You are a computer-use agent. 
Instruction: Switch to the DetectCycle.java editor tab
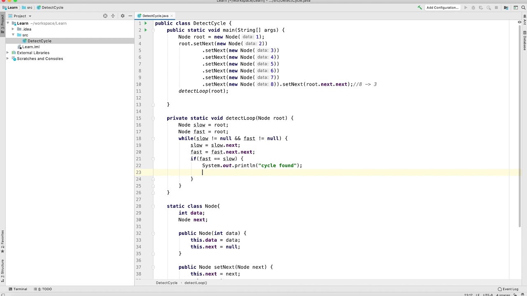[x=155, y=16]
